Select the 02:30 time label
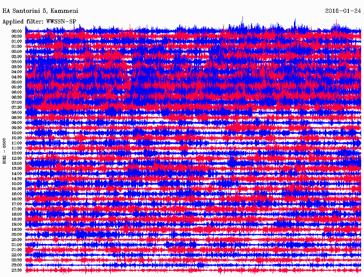Viewport: 364px width, 277px height. 16,56
